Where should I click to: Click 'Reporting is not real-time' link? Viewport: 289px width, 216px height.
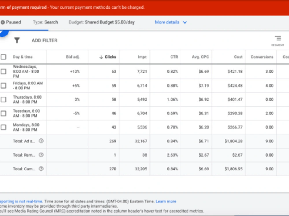pyautogui.click(x=21, y=202)
